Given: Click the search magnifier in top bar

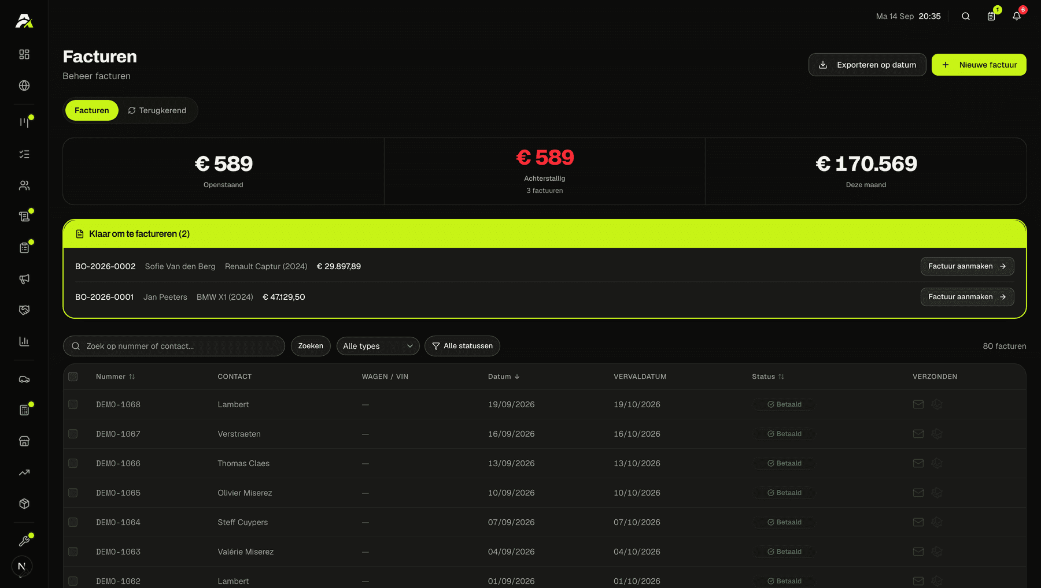Looking at the screenshot, I should (x=966, y=16).
